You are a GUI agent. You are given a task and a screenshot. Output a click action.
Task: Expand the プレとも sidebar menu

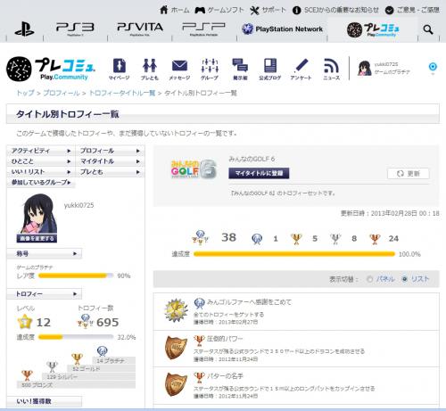[x=111, y=172]
